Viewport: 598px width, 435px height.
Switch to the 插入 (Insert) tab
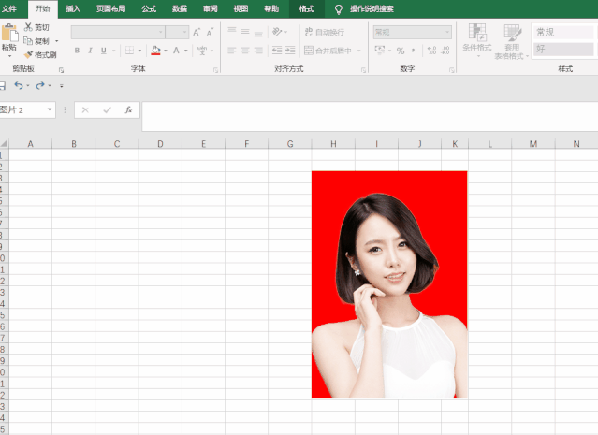73,8
